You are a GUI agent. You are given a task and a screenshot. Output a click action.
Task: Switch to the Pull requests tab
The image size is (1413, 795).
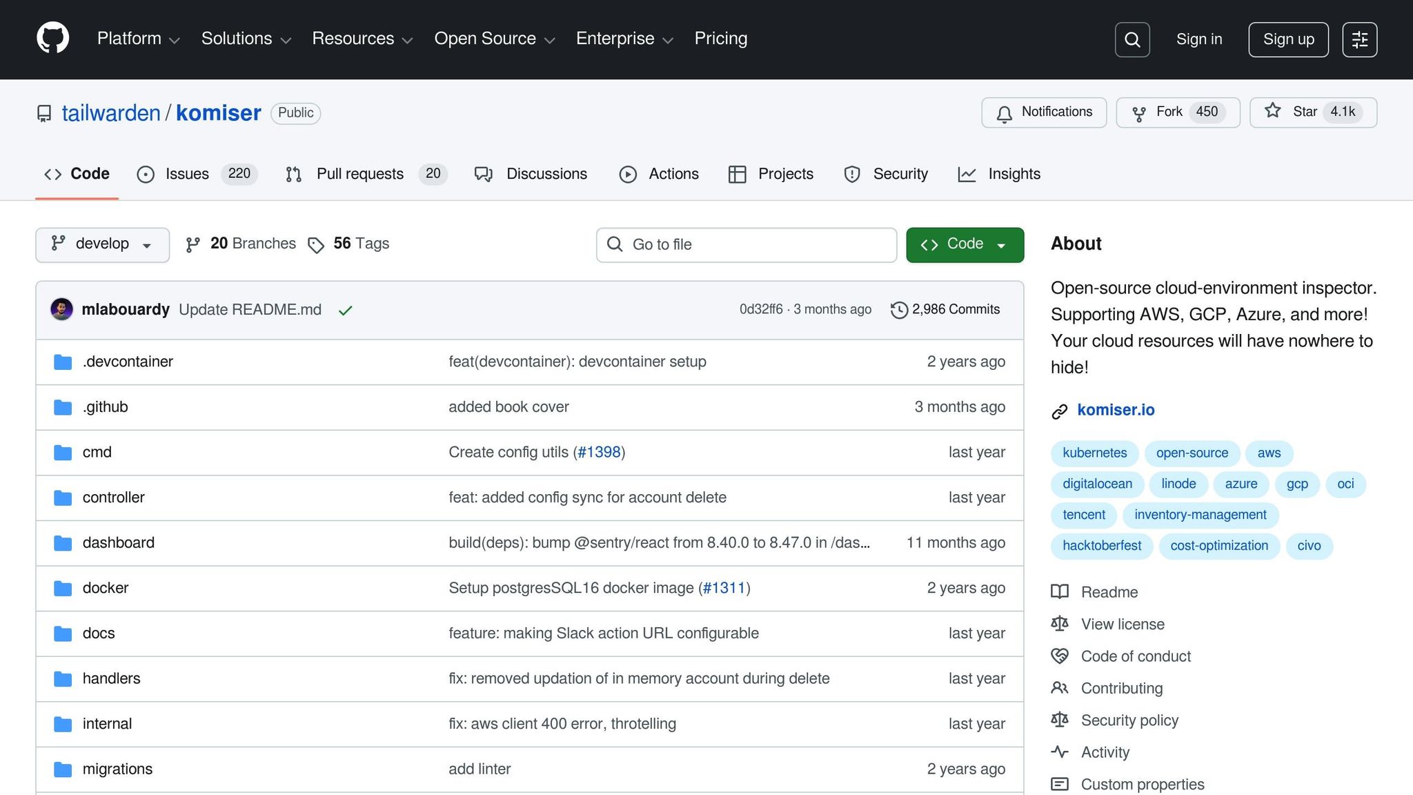(x=359, y=174)
